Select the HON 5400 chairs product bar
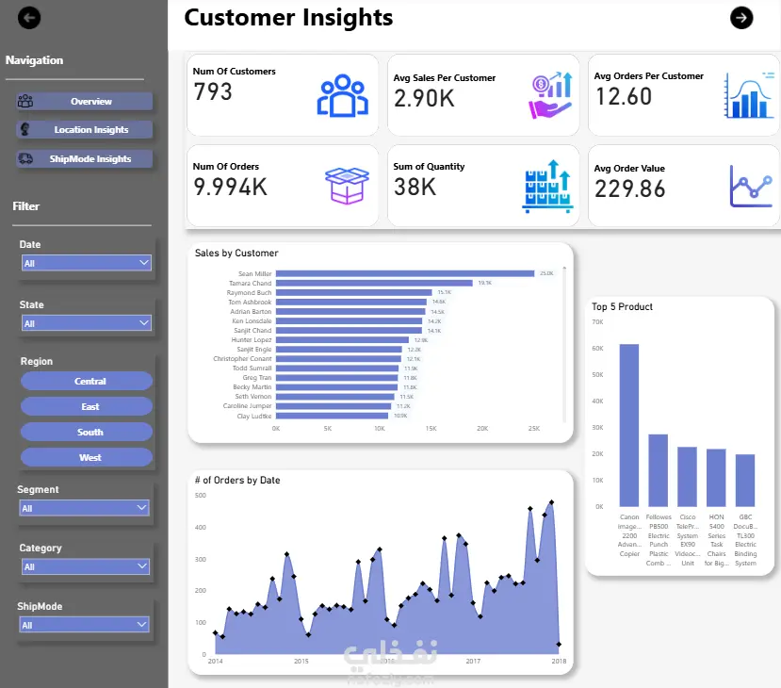Image resolution: width=781 pixels, height=688 pixels. [x=716, y=478]
